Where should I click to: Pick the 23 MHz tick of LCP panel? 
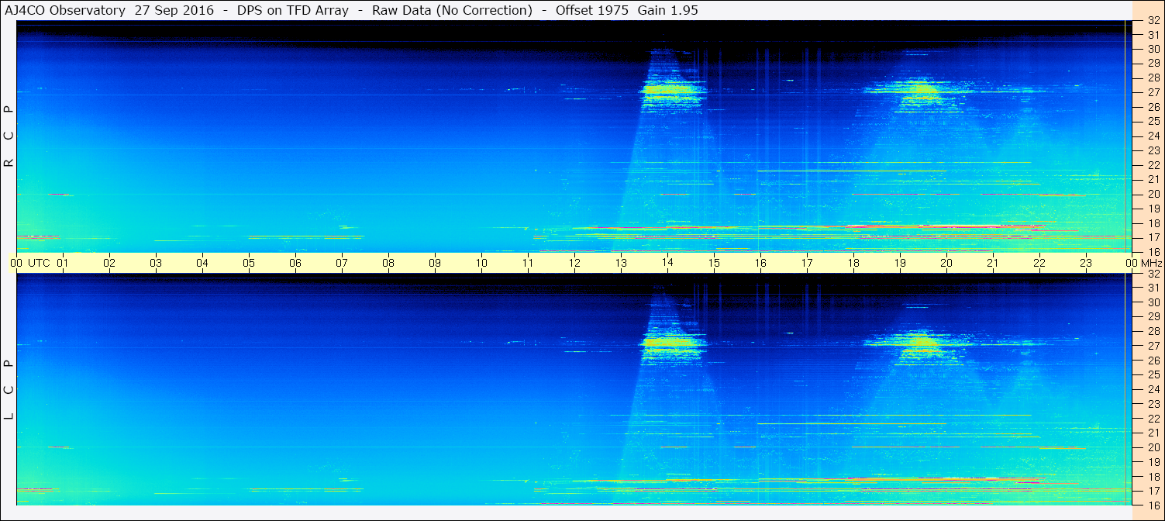pyautogui.click(x=1153, y=404)
